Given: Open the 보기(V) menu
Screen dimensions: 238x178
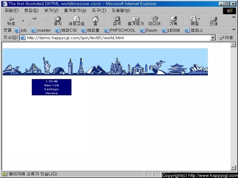Looking at the screenshot, I should [x=51, y=10].
